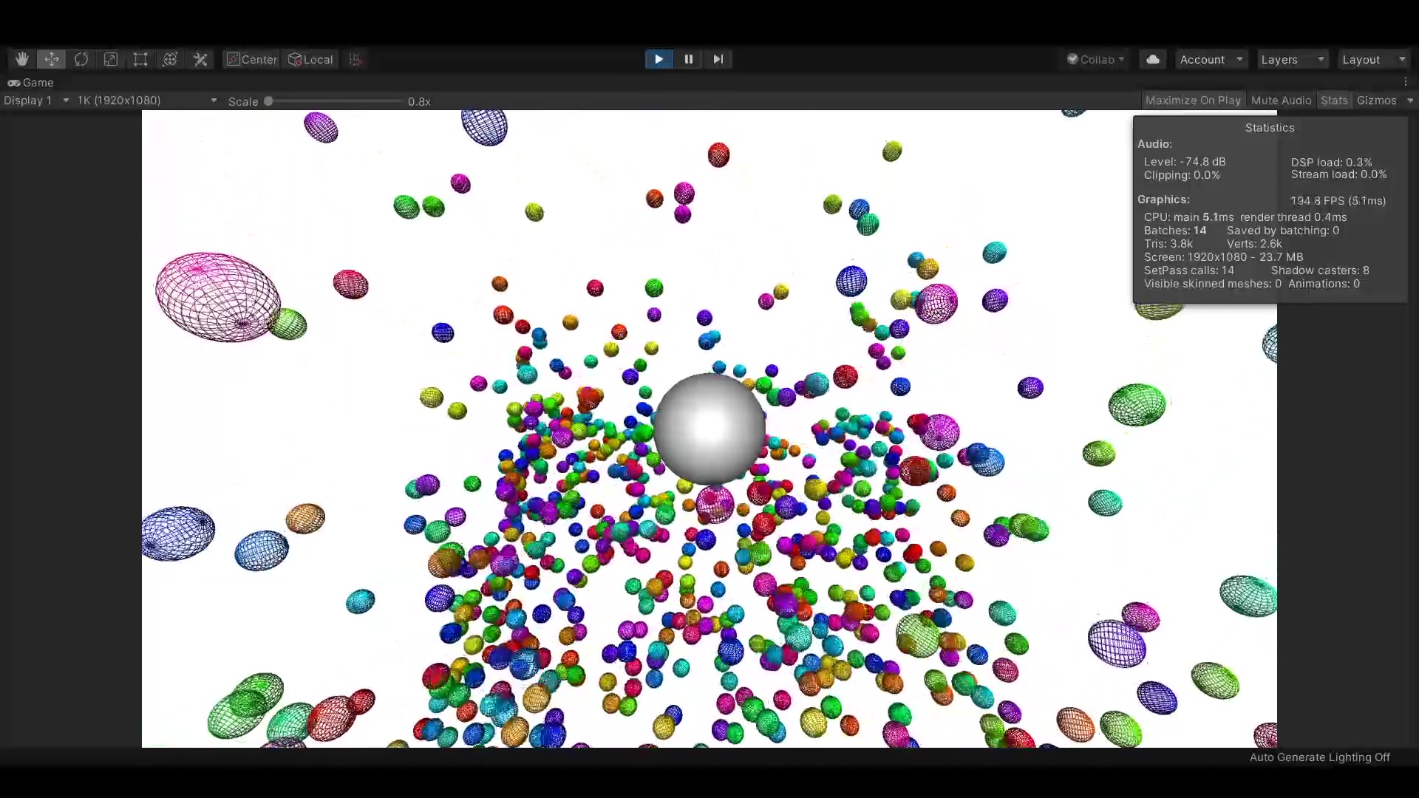Select the Move tool
Viewport: 1419px width, 798px height.
(51, 59)
